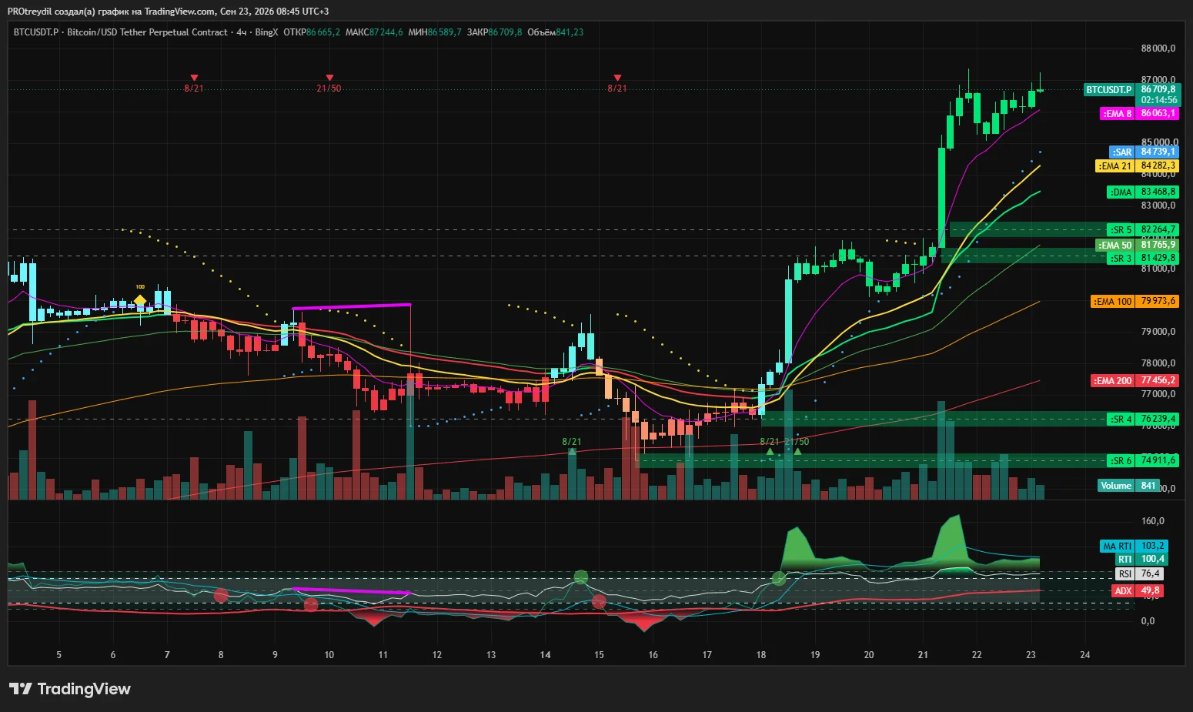Viewport: 1193px width, 712px height.
Task: Click the date label 22 on time axis
Action: point(977,655)
